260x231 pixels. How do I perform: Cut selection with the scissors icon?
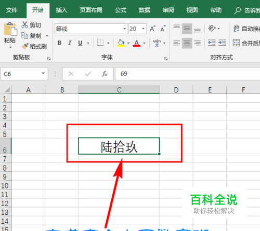(x=24, y=25)
